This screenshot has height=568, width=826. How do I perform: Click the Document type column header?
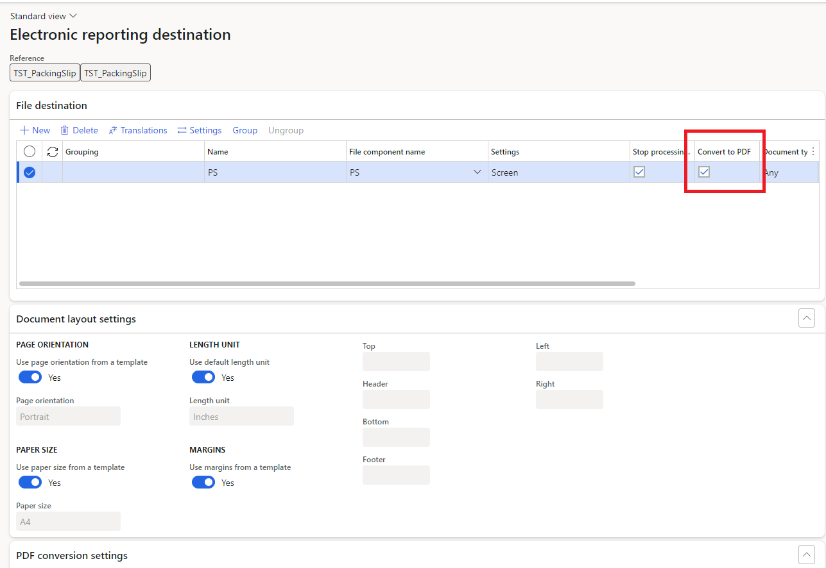(x=786, y=152)
